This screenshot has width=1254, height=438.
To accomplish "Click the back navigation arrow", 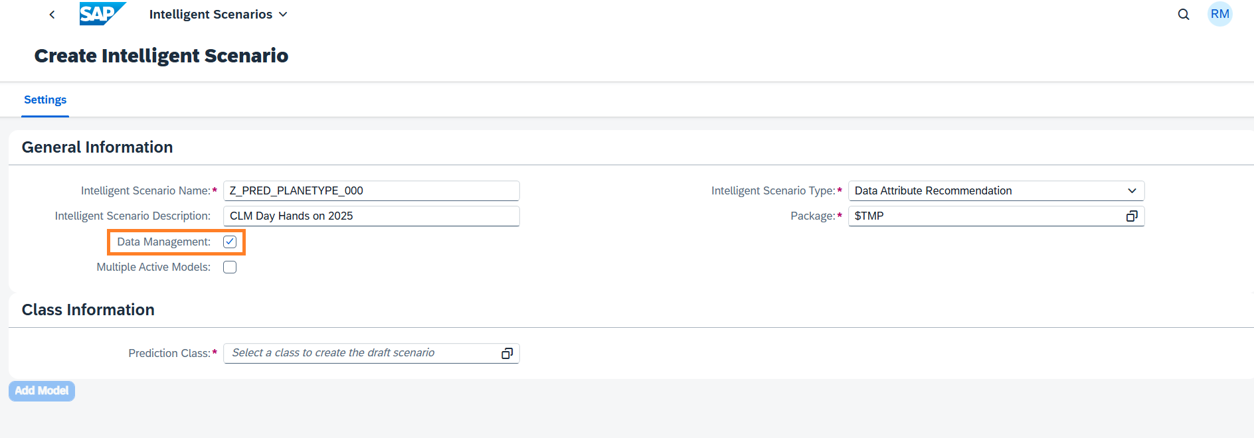I will tap(52, 15).
